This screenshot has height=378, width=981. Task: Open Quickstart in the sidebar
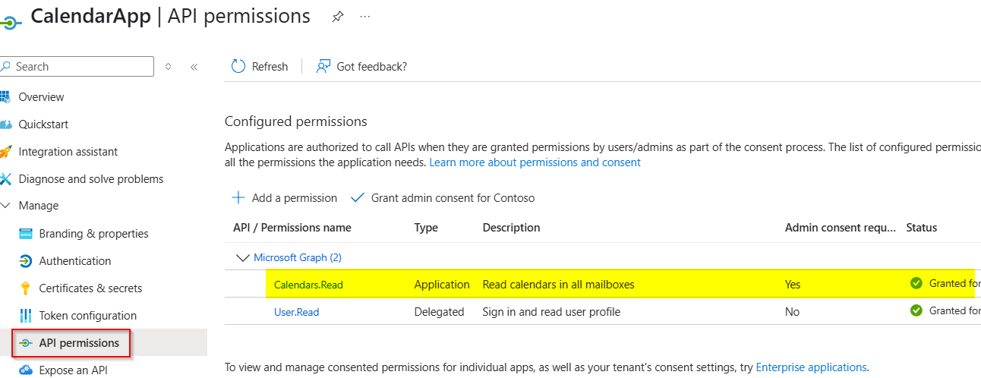43,124
